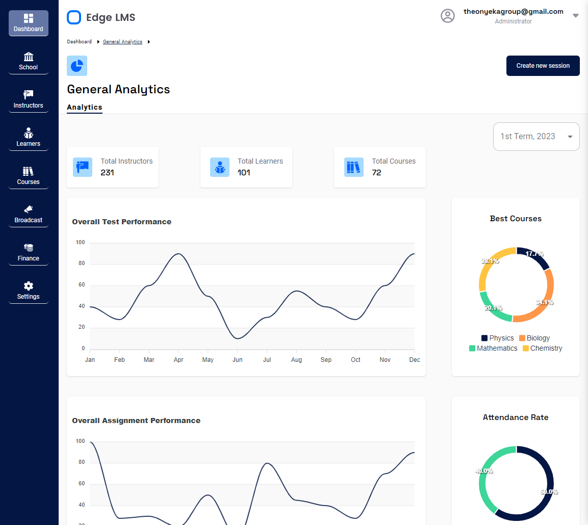Click the Administrator role label
This screenshot has width=588, height=525.
514,21
